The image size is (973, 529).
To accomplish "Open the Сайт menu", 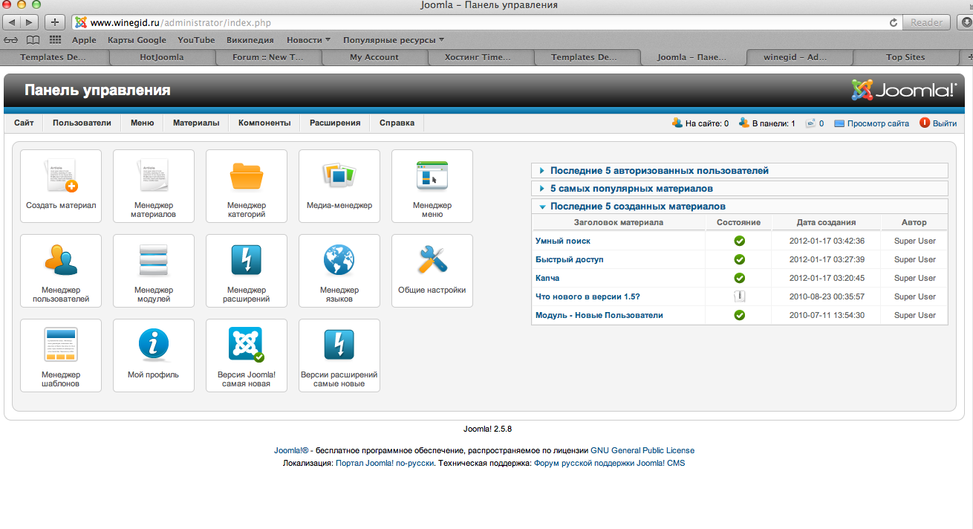I will (x=24, y=123).
